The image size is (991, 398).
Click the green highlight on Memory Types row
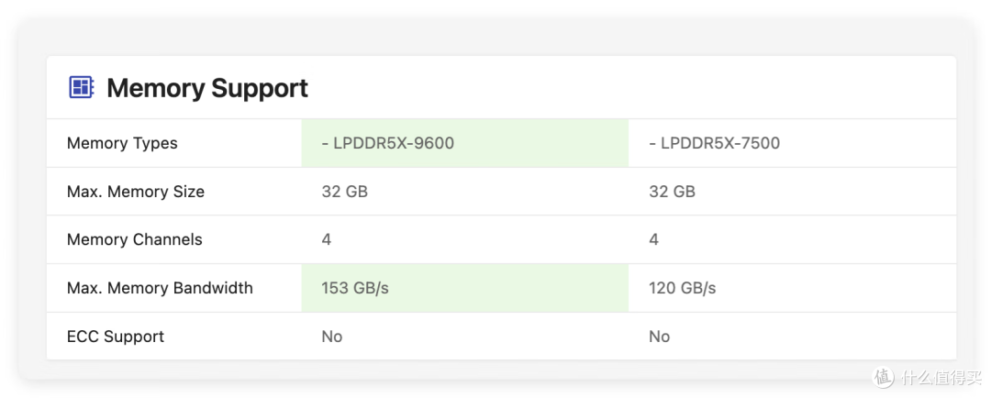[x=465, y=143]
